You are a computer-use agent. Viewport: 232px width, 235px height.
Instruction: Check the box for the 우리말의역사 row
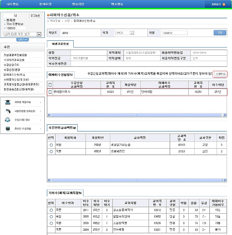50,92
